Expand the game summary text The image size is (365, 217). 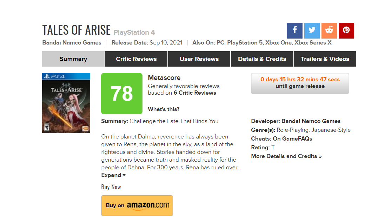(113, 175)
